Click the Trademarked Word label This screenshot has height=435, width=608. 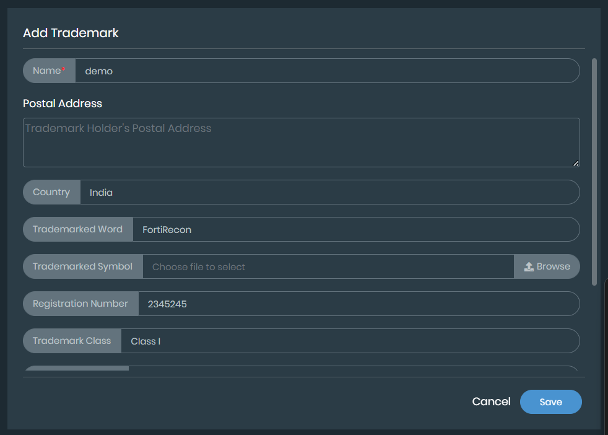click(x=77, y=229)
